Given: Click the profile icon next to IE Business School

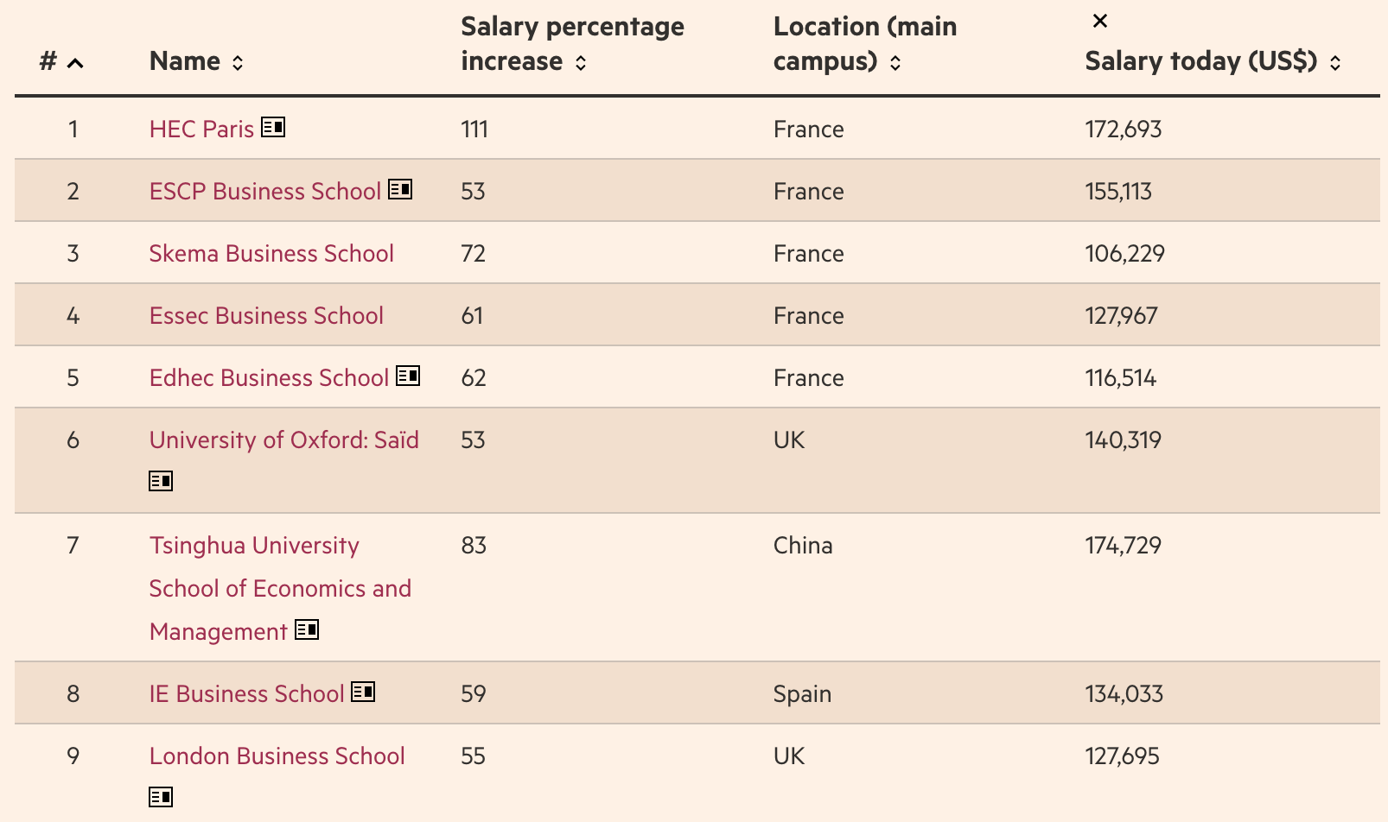Looking at the screenshot, I should [363, 692].
